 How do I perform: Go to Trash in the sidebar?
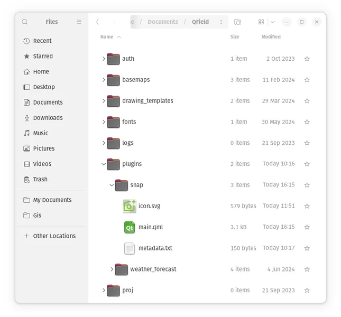coord(40,179)
